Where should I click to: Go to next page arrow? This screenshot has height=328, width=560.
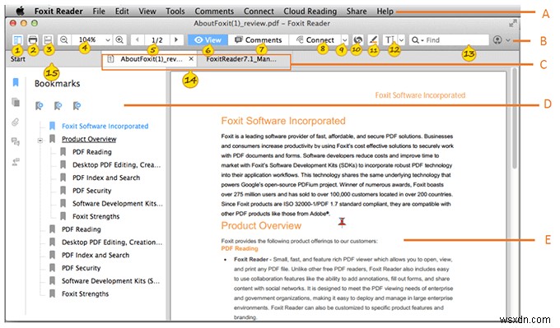coord(176,39)
